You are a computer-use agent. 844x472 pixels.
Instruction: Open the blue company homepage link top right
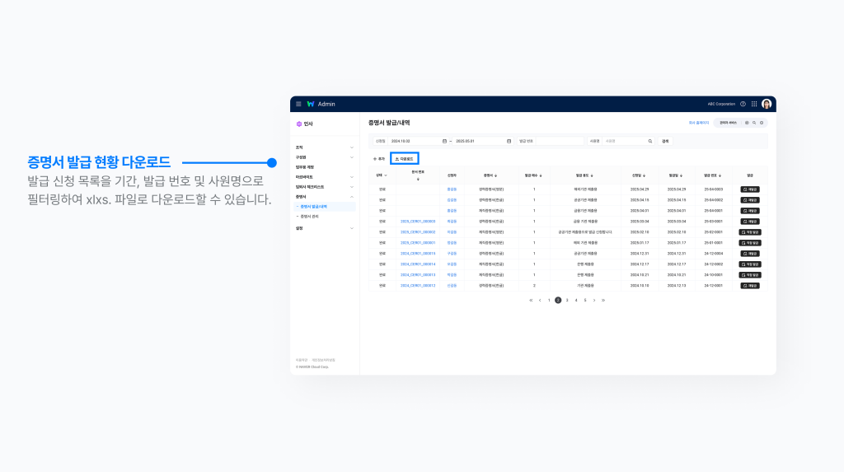(x=699, y=123)
